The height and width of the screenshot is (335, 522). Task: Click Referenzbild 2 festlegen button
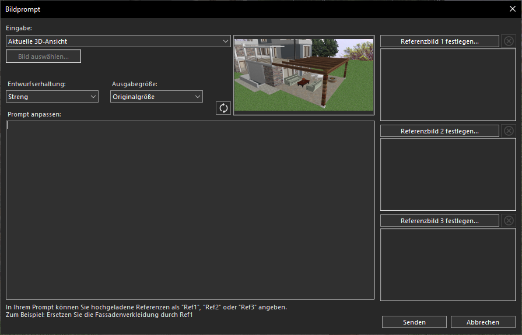click(x=439, y=131)
